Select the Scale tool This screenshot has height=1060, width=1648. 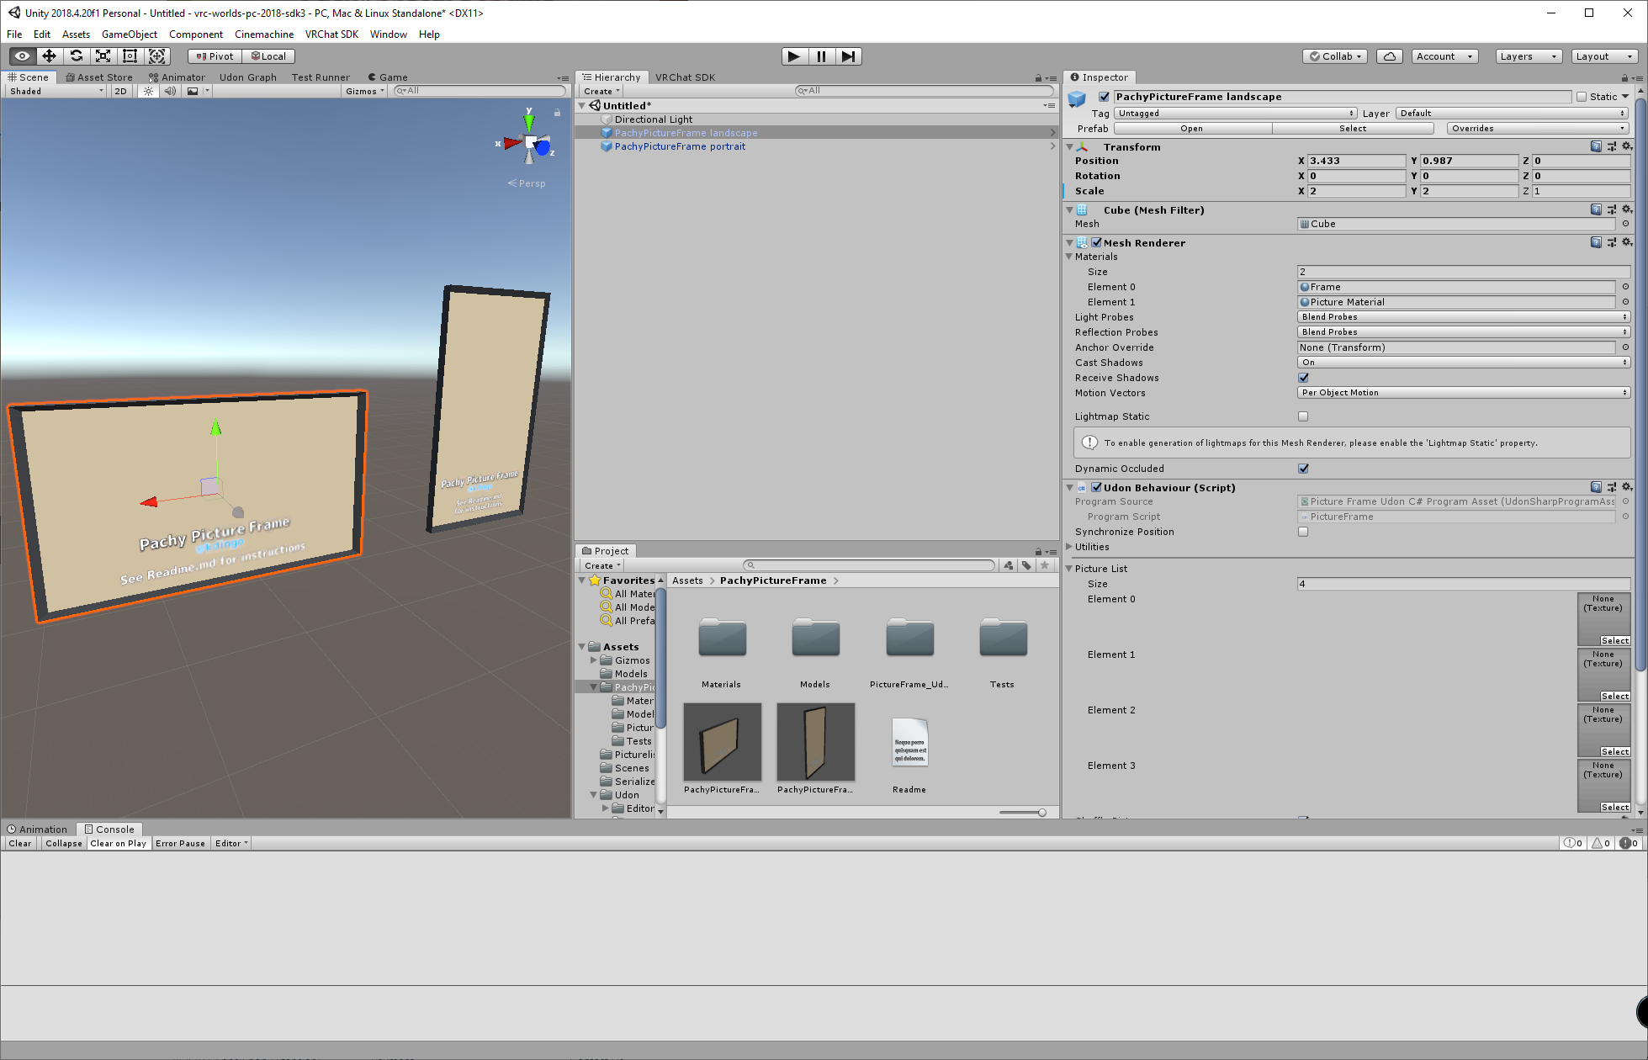[x=103, y=56]
